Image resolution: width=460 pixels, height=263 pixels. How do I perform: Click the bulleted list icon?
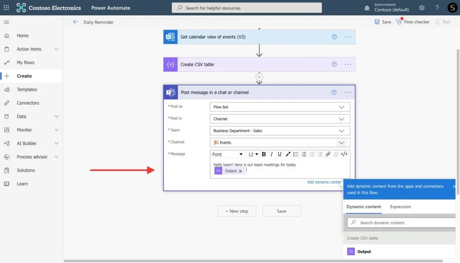tap(296, 154)
